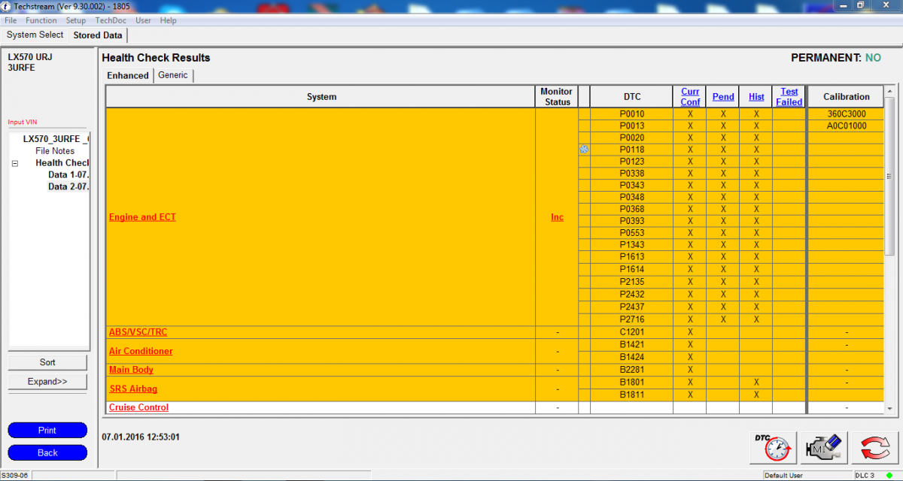Click the engine ECU memory icon button
The image size is (903, 481).
pyautogui.click(x=824, y=448)
